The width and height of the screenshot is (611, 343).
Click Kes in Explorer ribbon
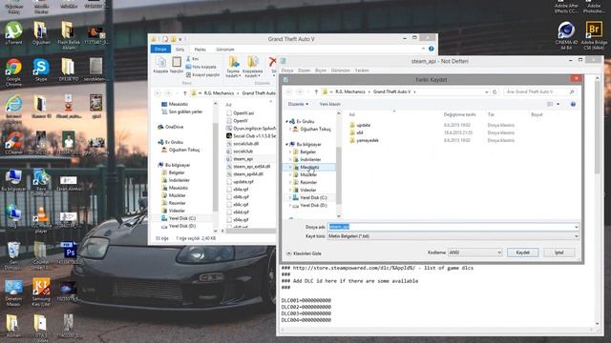click(x=192, y=59)
